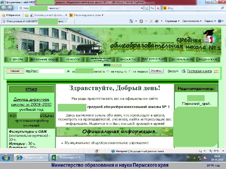Viewport: 226px width, 169px height.
Task: Open the 'Новости' site menu item
Action: click(x=73, y=59)
